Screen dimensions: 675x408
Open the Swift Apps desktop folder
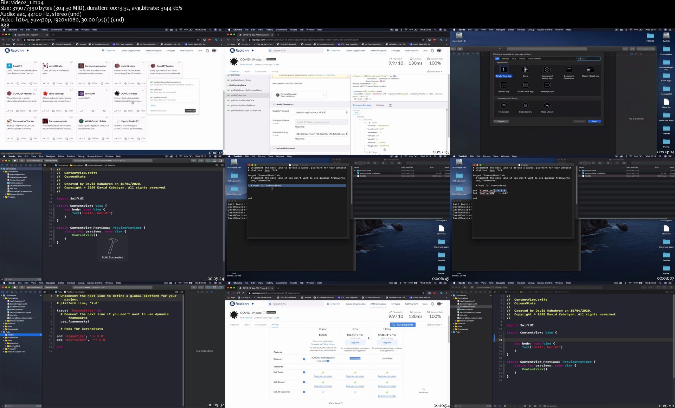pyautogui.click(x=666, y=77)
